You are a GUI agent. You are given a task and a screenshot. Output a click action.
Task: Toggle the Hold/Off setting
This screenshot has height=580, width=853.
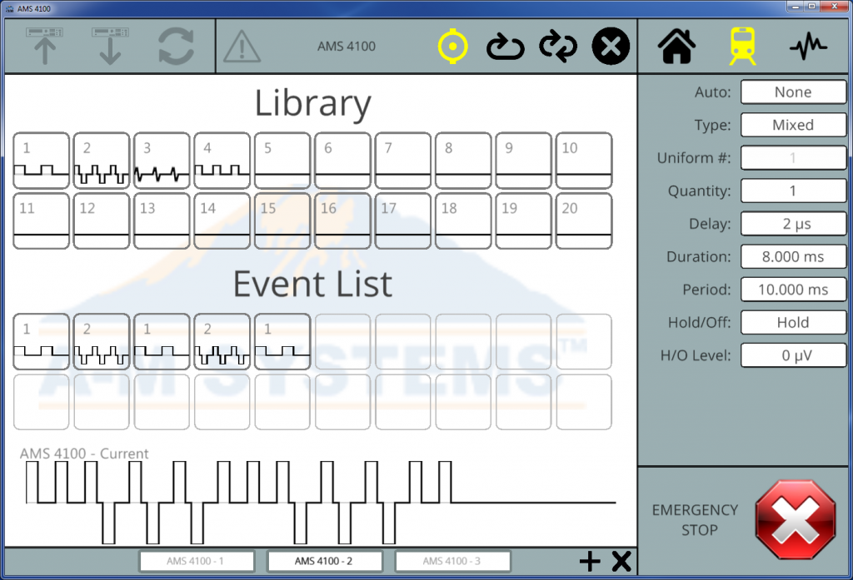click(x=793, y=323)
